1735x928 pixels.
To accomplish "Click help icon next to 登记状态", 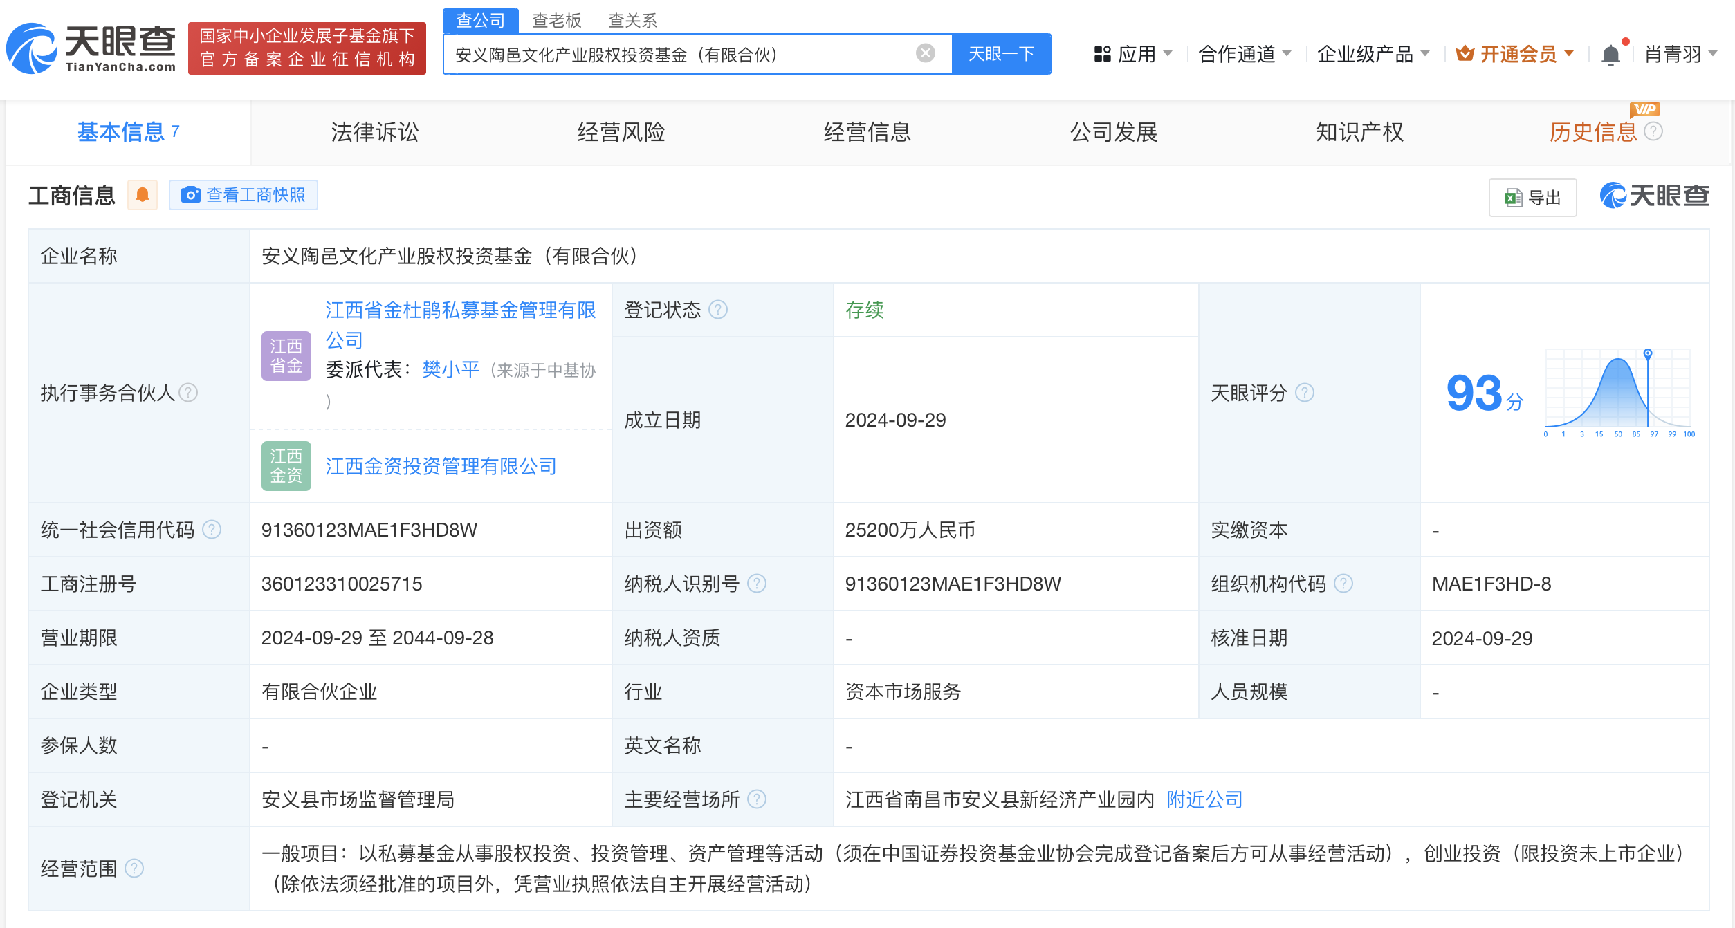I will coord(718,310).
